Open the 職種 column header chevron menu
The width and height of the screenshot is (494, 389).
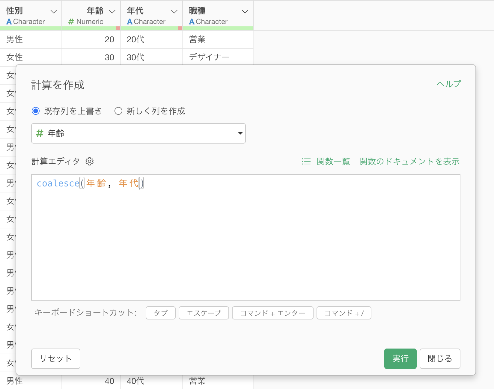(x=245, y=12)
